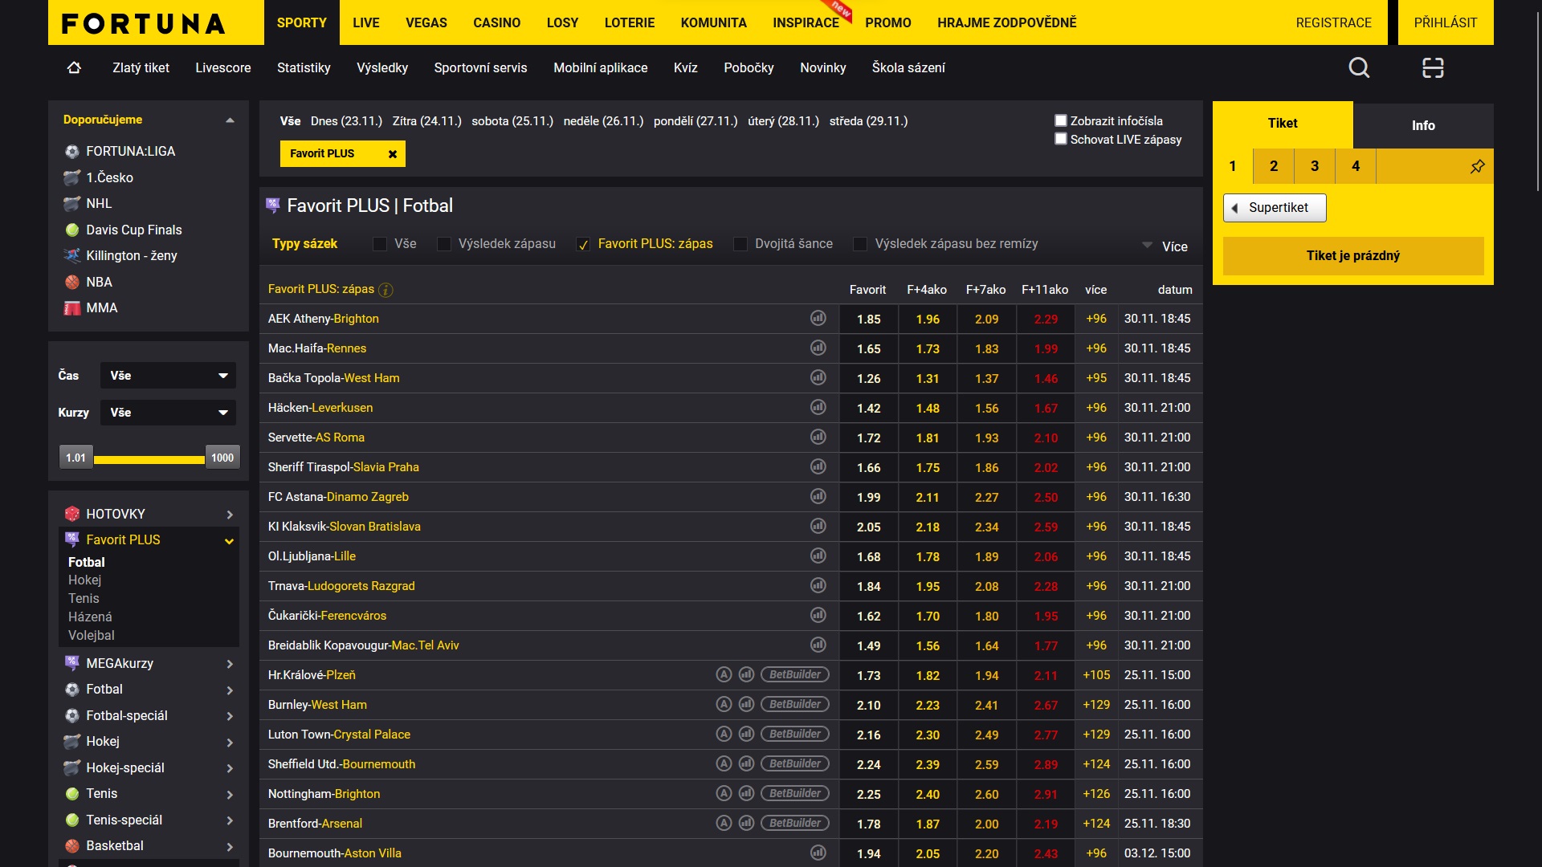Click the MEGAkurzy icon in sidebar
This screenshot has width=1542, height=867.
click(72, 663)
